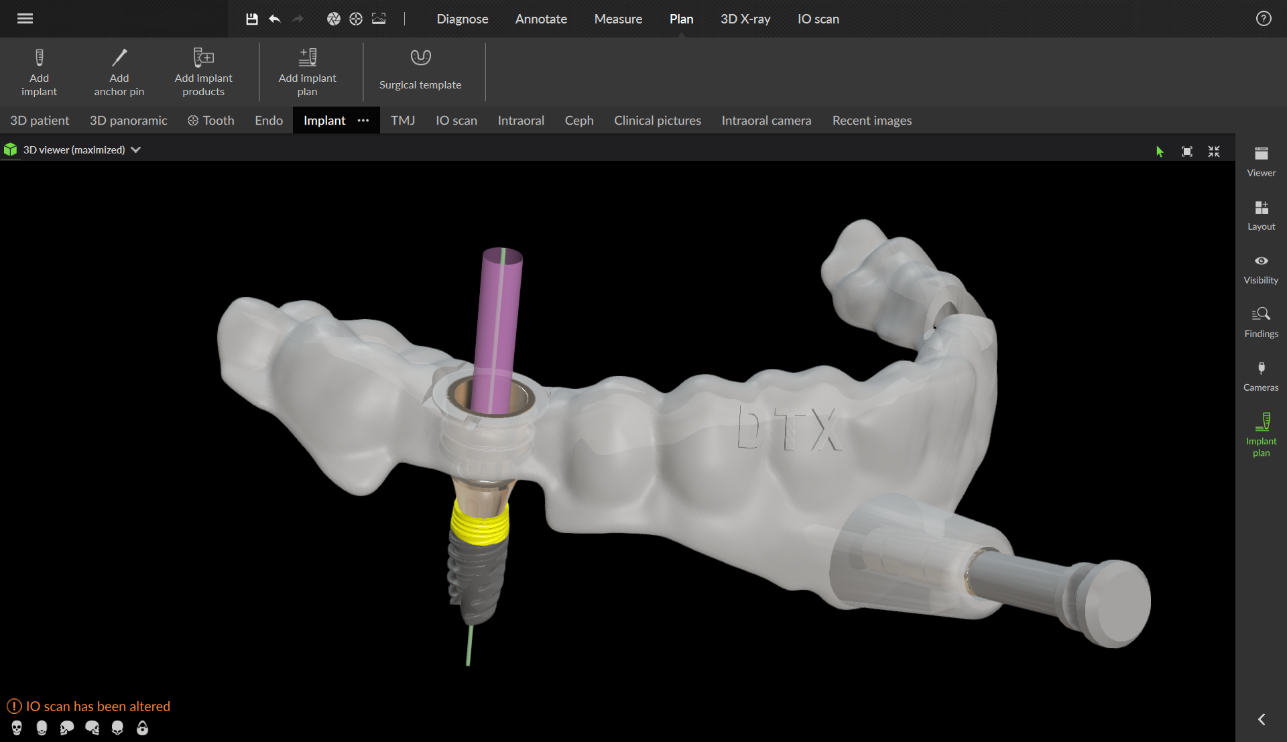Switch to lateral skull view icon

pos(66,728)
